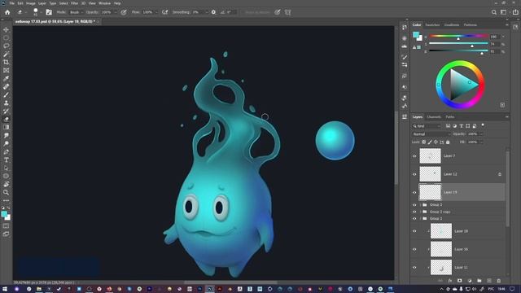Open layer Fill percentage dropdown
Viewport: 521px width, 293px height.
[481, 142]
